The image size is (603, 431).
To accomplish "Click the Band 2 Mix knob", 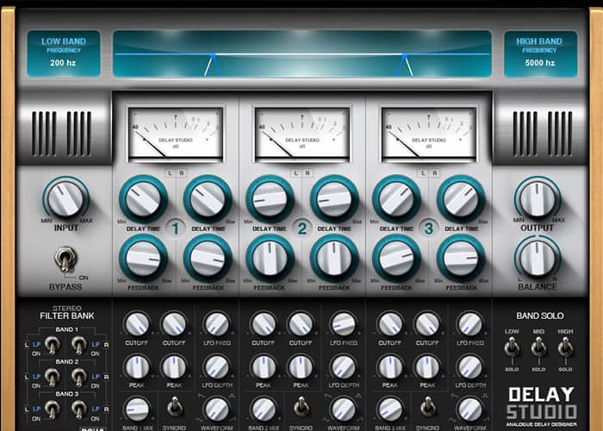I will click(x=264, y=409).
